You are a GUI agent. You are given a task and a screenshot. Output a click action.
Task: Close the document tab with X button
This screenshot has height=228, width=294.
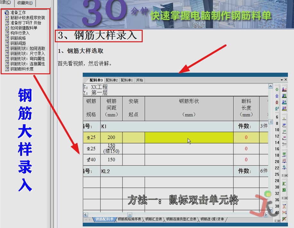click(x=286, y=80)
